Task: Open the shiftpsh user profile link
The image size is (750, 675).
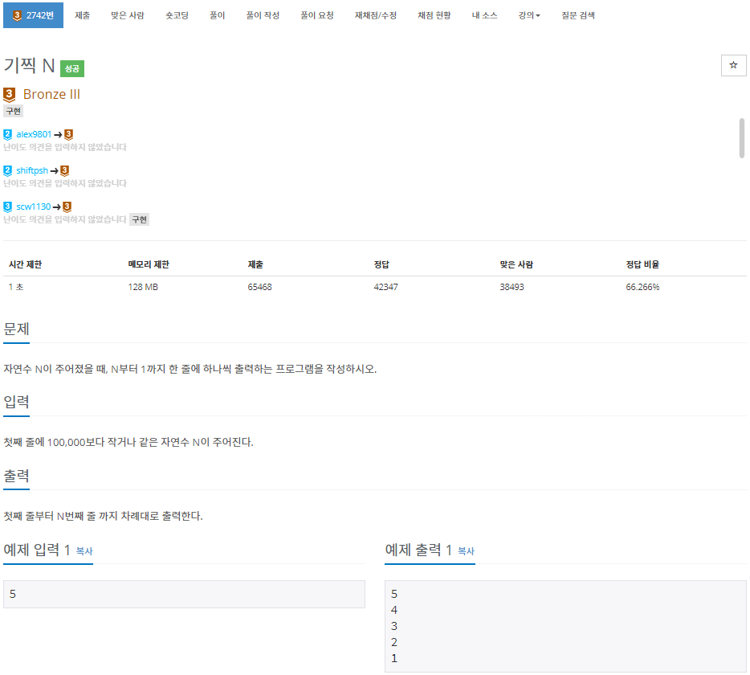Action: coord(32,170)
